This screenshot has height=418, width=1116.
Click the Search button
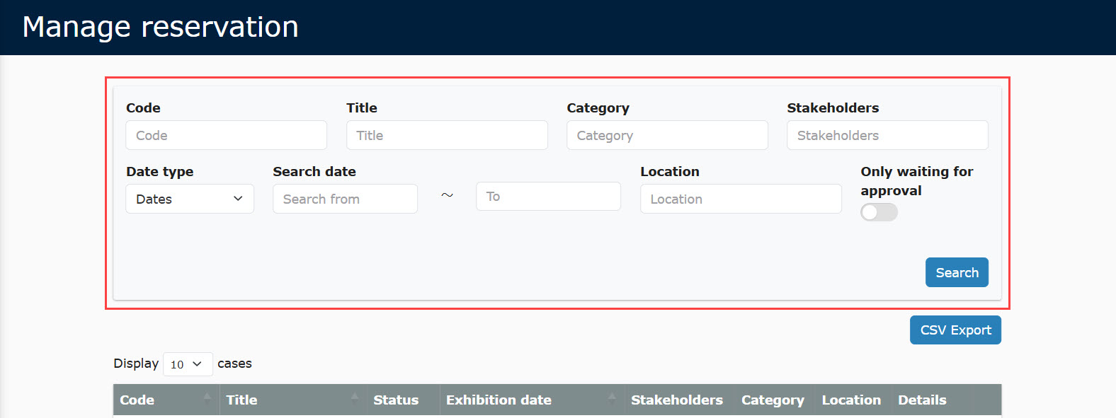click(957, 272)
